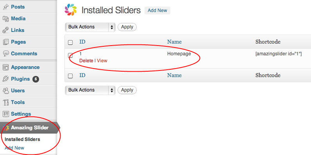Viewport: 311px width, 155px height.
Task: Click the Comments speech bubble icon
Action: click(5, 54)
